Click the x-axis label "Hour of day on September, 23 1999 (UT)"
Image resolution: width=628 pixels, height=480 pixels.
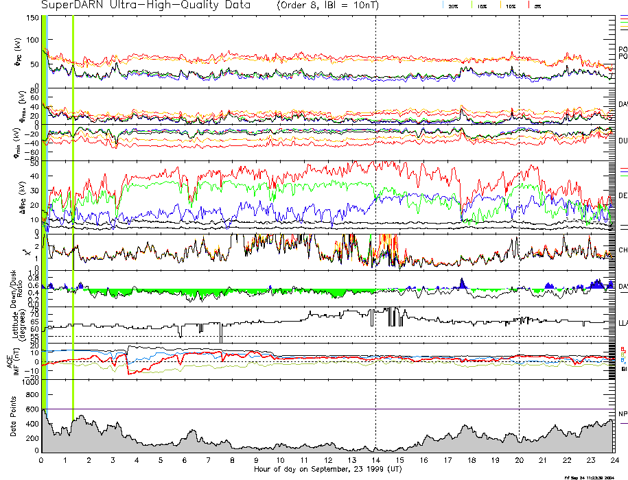(327, 470)
